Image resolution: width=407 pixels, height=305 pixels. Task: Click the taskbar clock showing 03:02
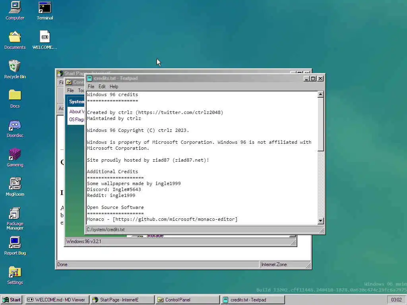coord(396,300)
